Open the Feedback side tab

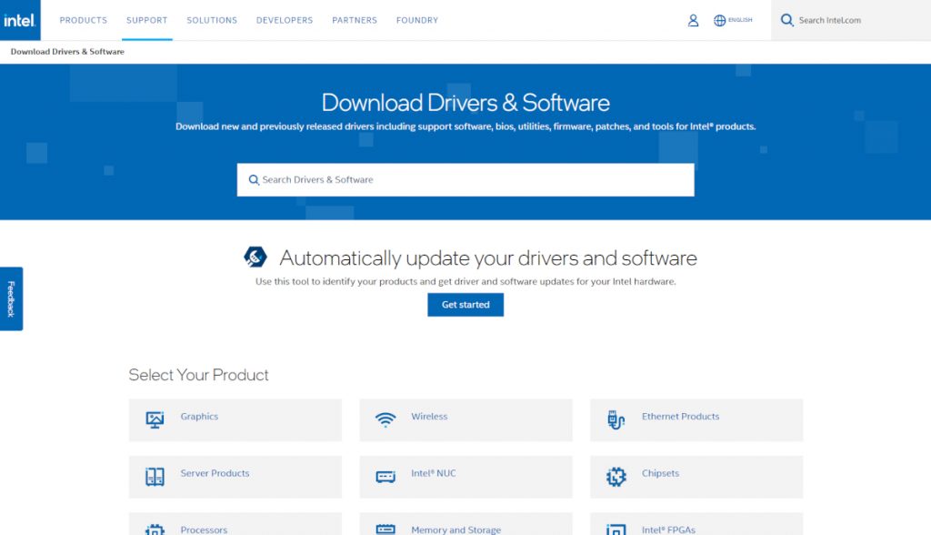(11, 298)
